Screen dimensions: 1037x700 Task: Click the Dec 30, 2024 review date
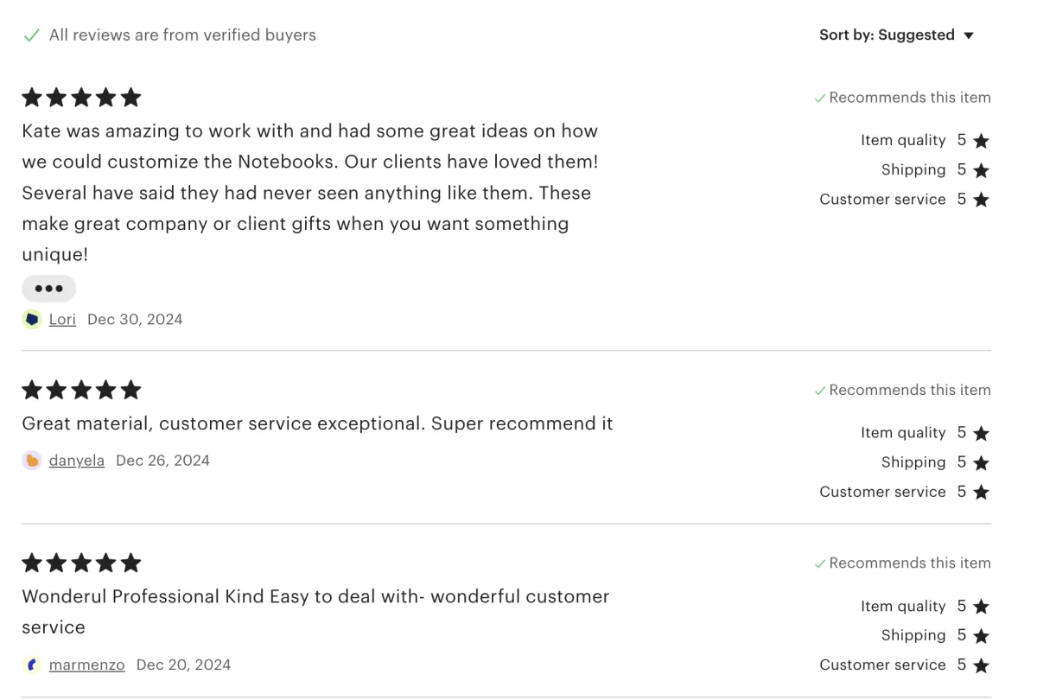pyautogui.click(x=135, y=320)
